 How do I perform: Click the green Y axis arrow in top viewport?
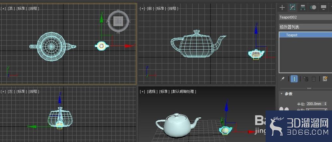[x=102, y=19]
